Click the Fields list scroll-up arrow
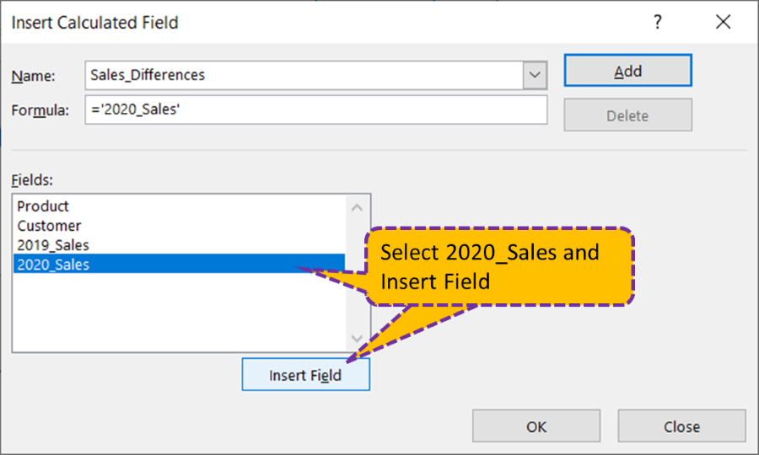The image size is (759, 455). 358,207
